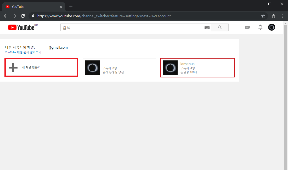
Task: Open the account avatar menu
Action: 272,27
